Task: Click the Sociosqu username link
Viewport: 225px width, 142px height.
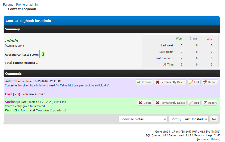Action: 12,102
